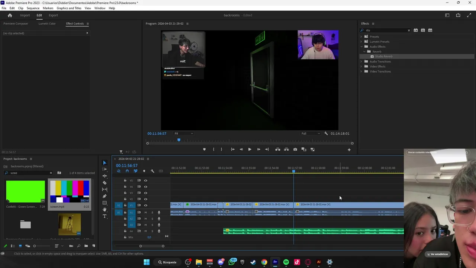Click Mark In in Program monitor
476x268 pixels.
pos(213,149)
